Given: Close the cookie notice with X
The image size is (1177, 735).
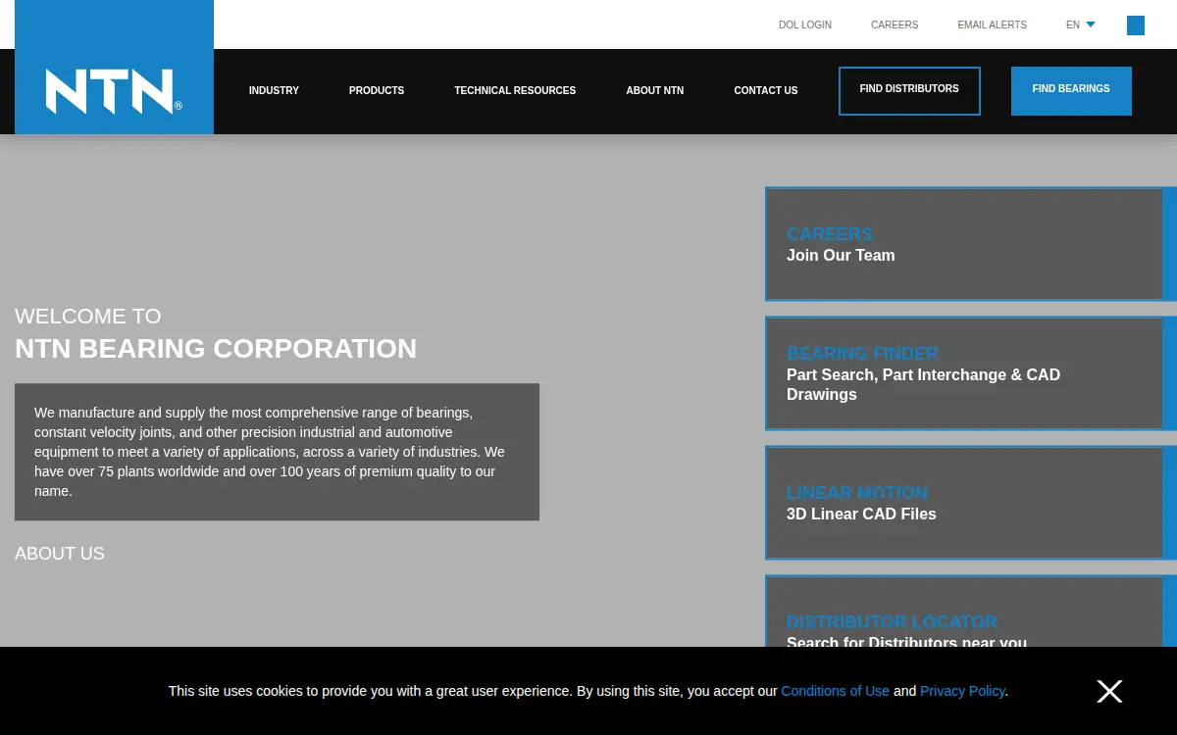Looking at the screenshot, I should [x=1109, y=691].
